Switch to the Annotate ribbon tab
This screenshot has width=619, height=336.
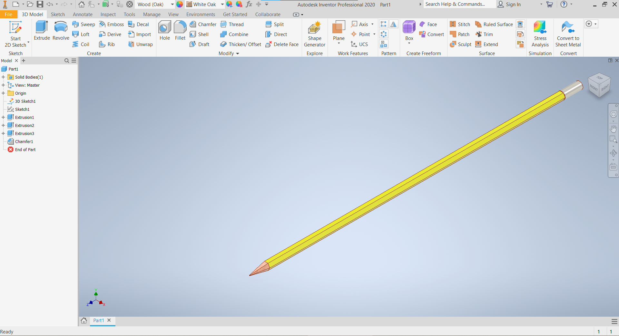pyautogui.click(x=83, y=14)
